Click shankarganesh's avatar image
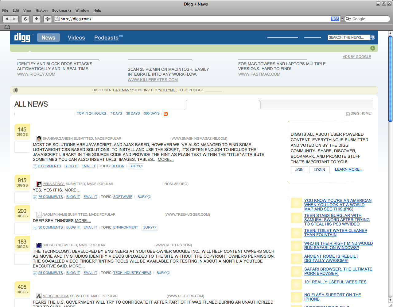The height and width of the screenshot is (307, 393). click(39, 139)
